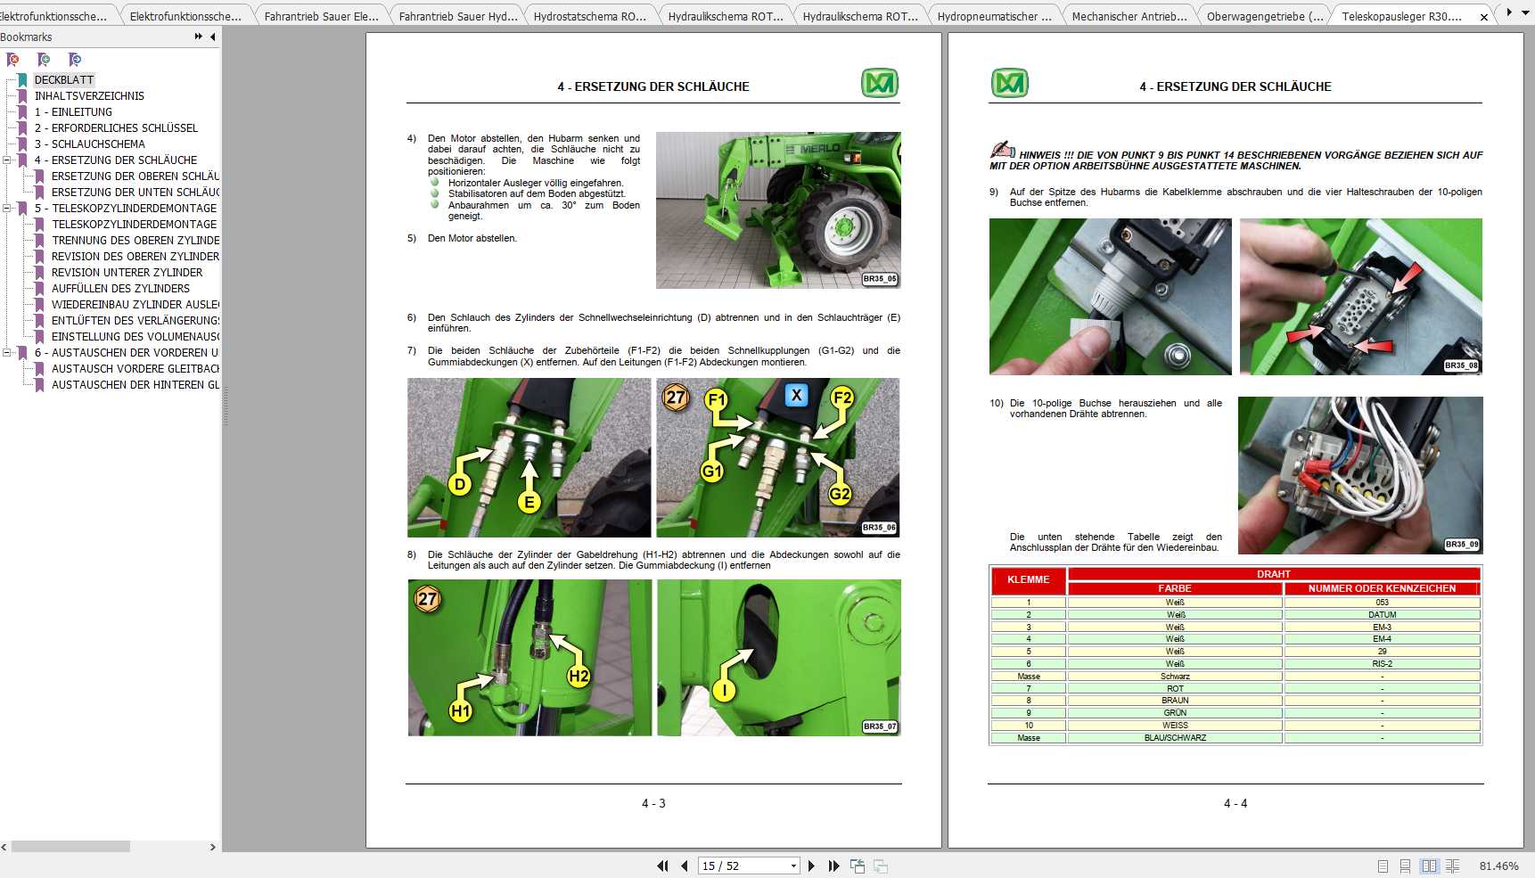This screenshot has height=878, width=1535.
Task: Toggle the two-page facing layout
Action: (x=1430, y=866)
